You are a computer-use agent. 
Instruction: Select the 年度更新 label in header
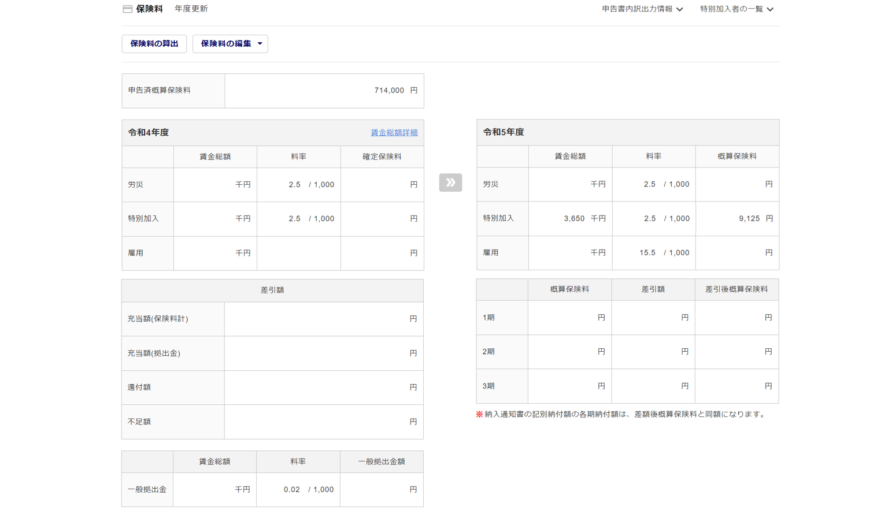(x=191, y=9)
